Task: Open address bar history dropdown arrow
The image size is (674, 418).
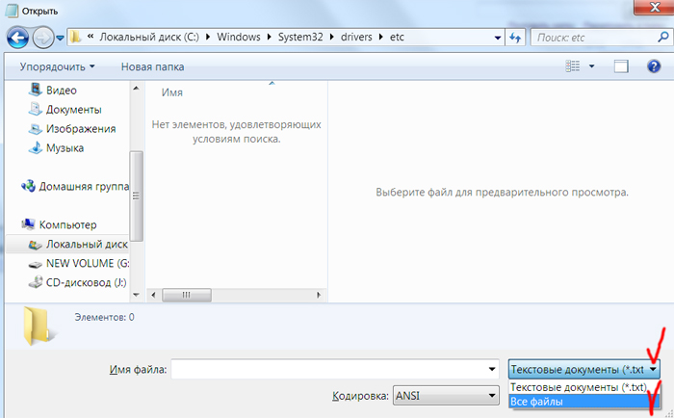Action: (x=498, y=38)
